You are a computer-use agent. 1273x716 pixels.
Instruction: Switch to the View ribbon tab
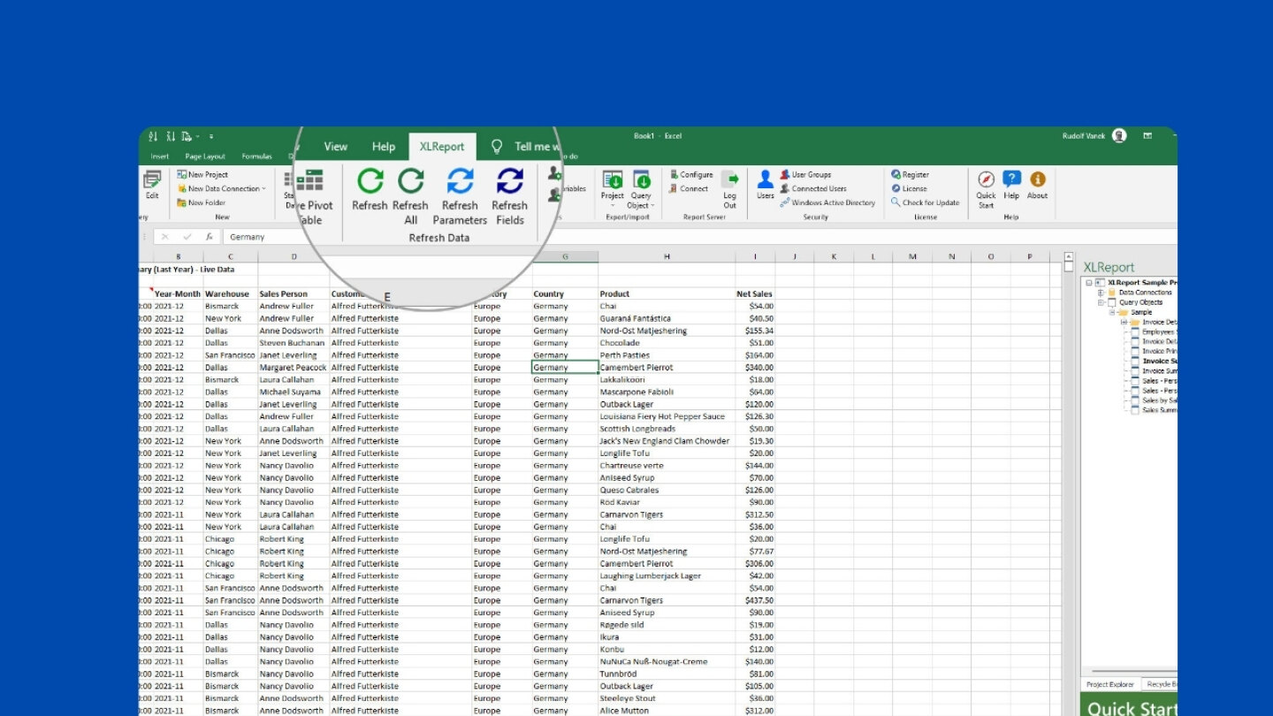336,147
